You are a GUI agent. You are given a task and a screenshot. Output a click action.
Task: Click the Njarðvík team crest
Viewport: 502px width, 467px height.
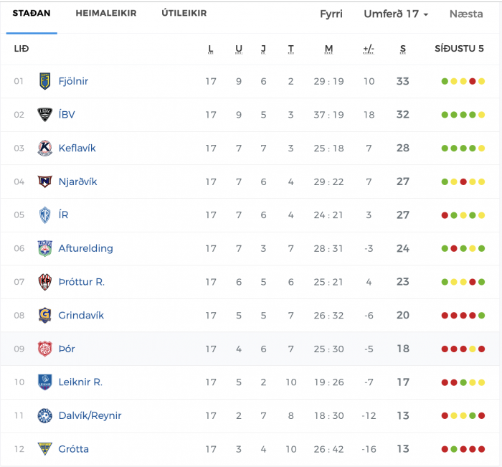44,181
